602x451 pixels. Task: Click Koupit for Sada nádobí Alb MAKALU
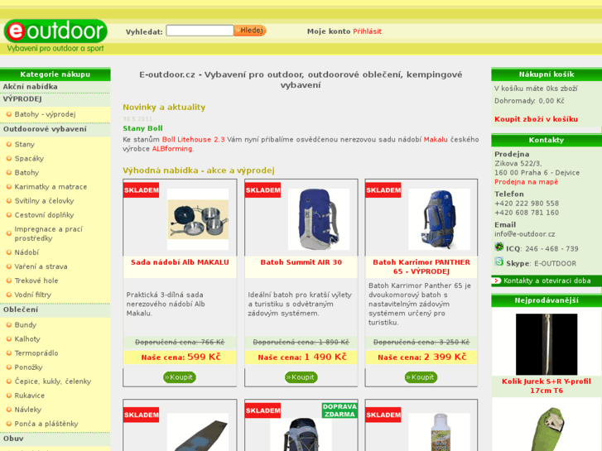(180, 377)
